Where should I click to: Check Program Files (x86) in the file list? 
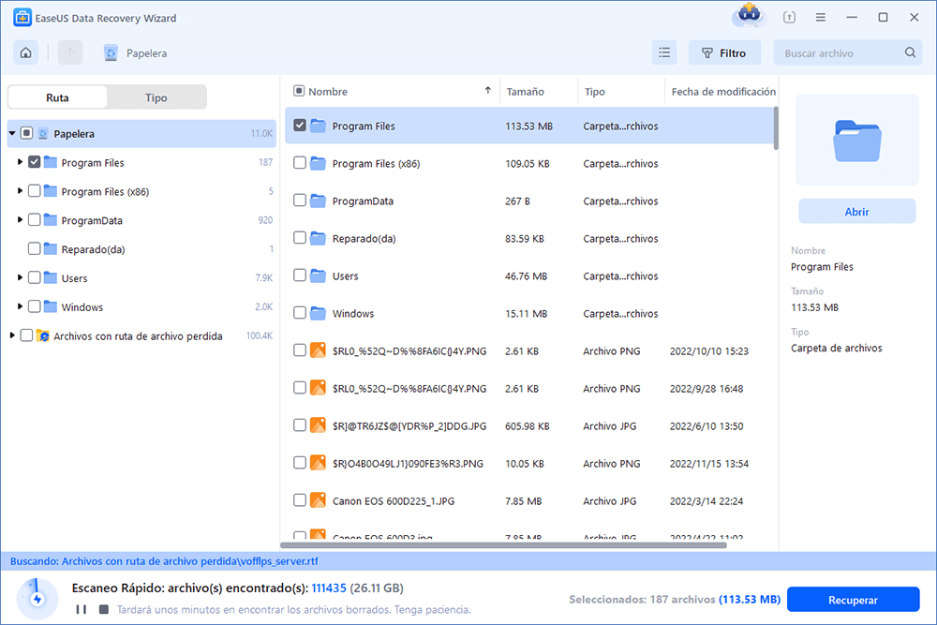pyautogui.click(x=300, y=162)
